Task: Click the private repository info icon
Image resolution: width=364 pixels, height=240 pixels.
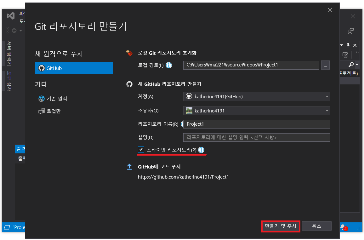Action: [x=201, y=150]
